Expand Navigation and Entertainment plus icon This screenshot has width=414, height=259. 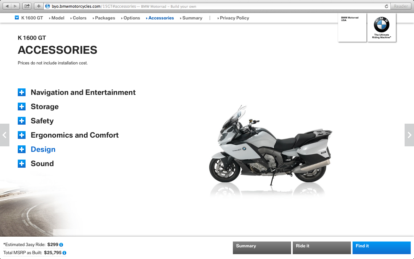point(22,92)
